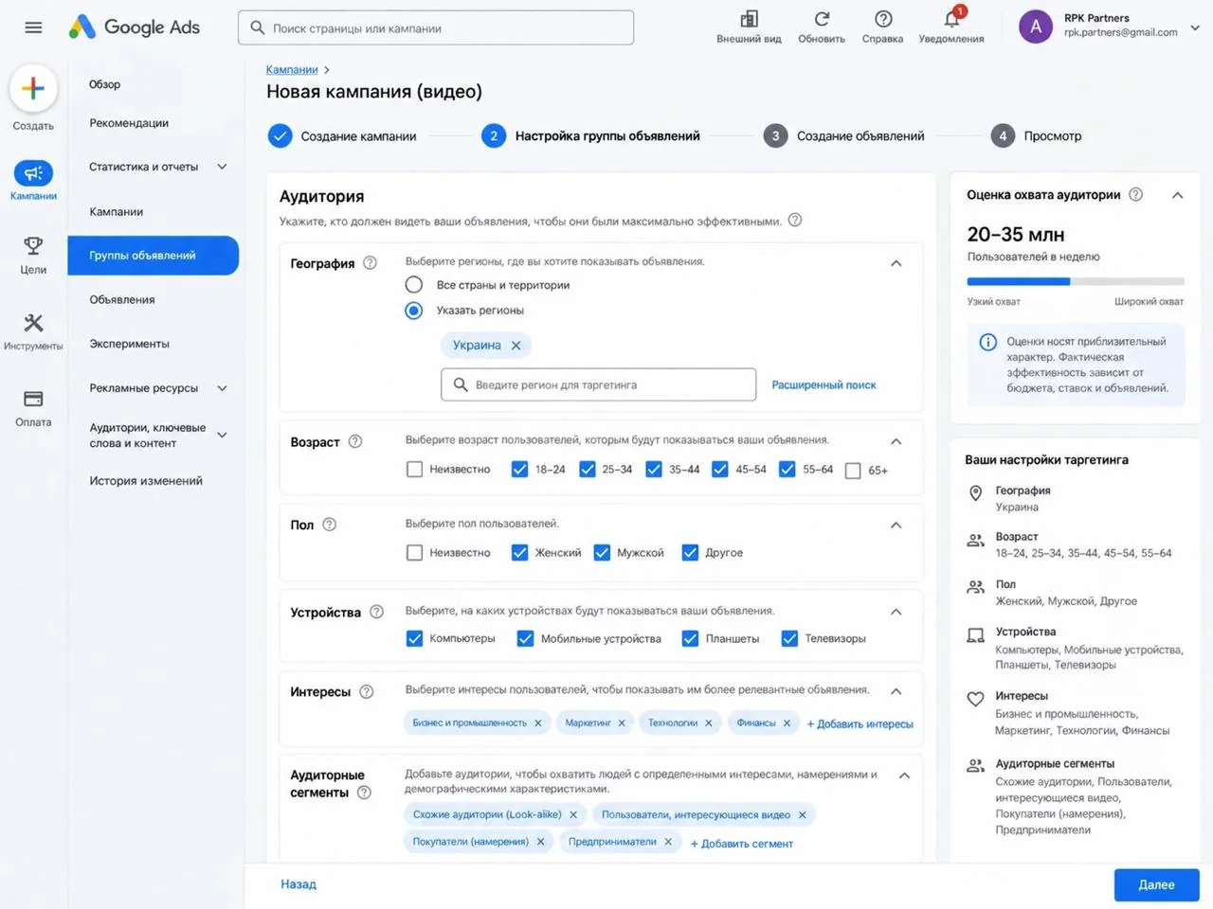Remove the Маркетинг interest chip
Viewport: 1213px width, 909px height.
pyautogui.click(x=622, y=723)
